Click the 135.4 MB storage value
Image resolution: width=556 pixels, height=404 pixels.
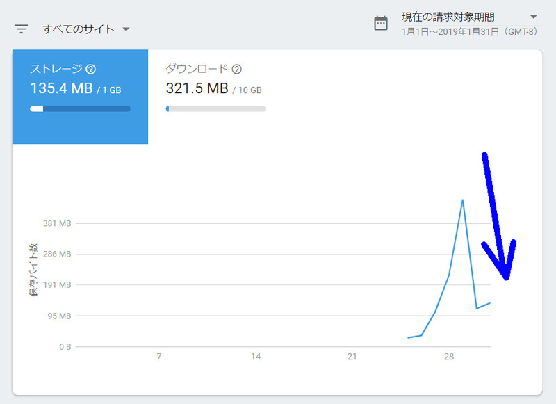62,88
